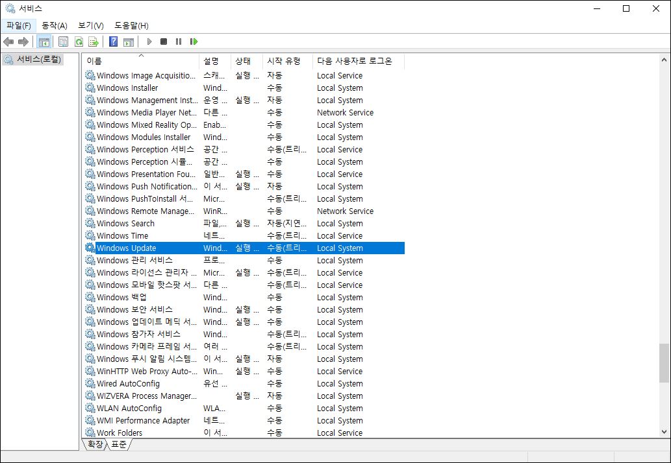This screenshot has height=463, width=671.
Task: Sort by the 설명 column header
Action: [215, 61]
